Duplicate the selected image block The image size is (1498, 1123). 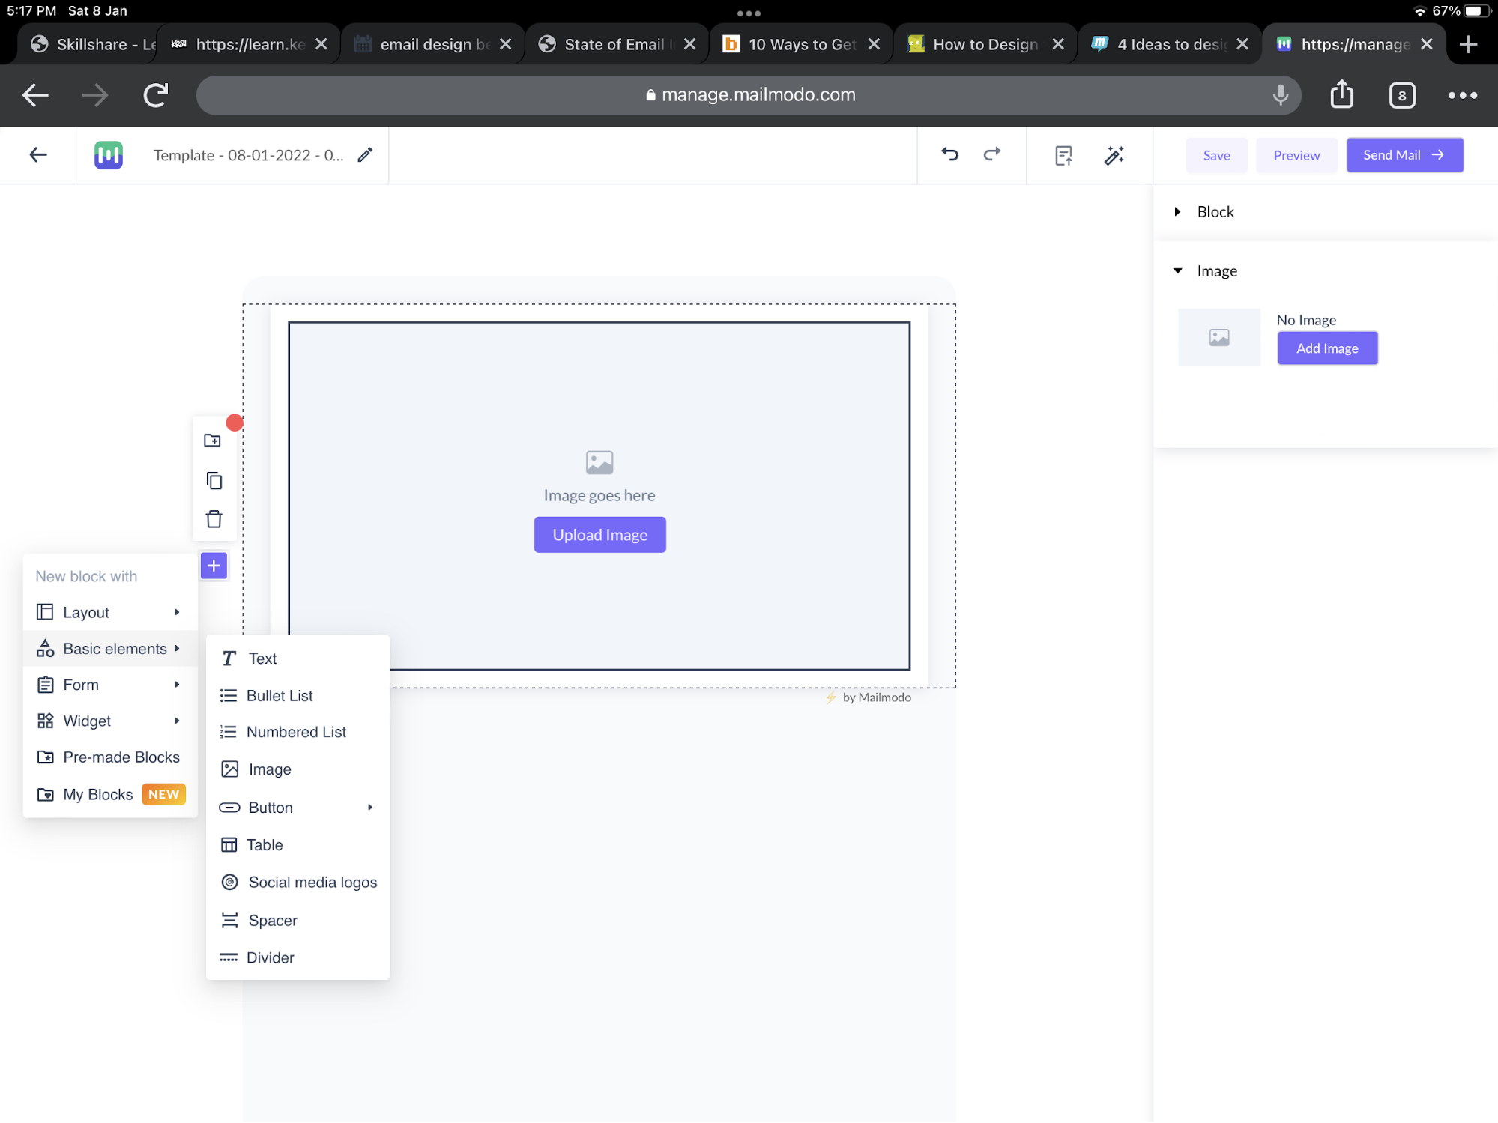coord(214,480)
